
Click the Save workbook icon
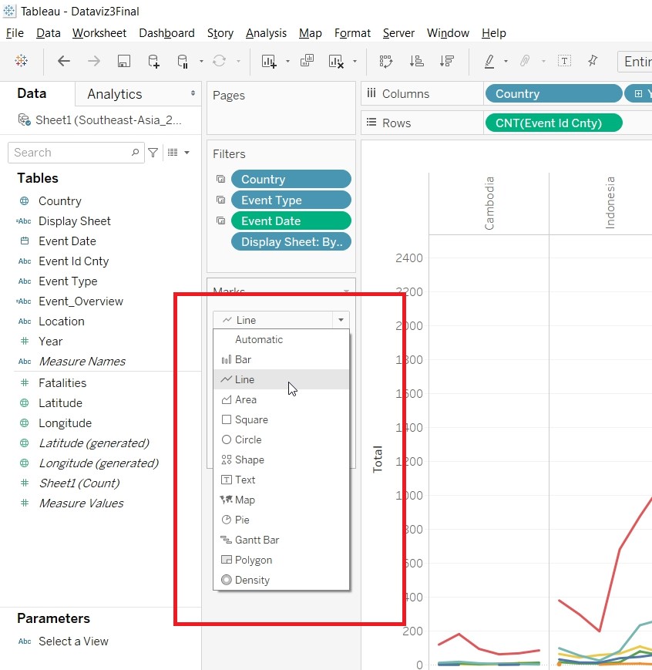(123, 62)
